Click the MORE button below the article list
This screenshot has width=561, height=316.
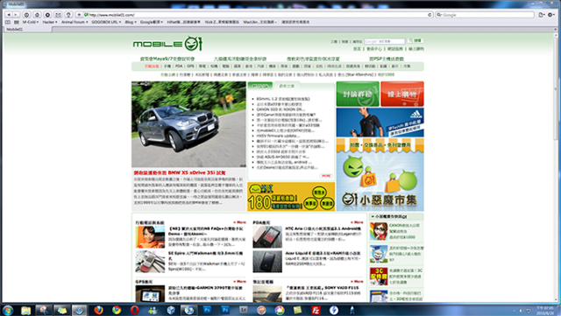[325, 176]
